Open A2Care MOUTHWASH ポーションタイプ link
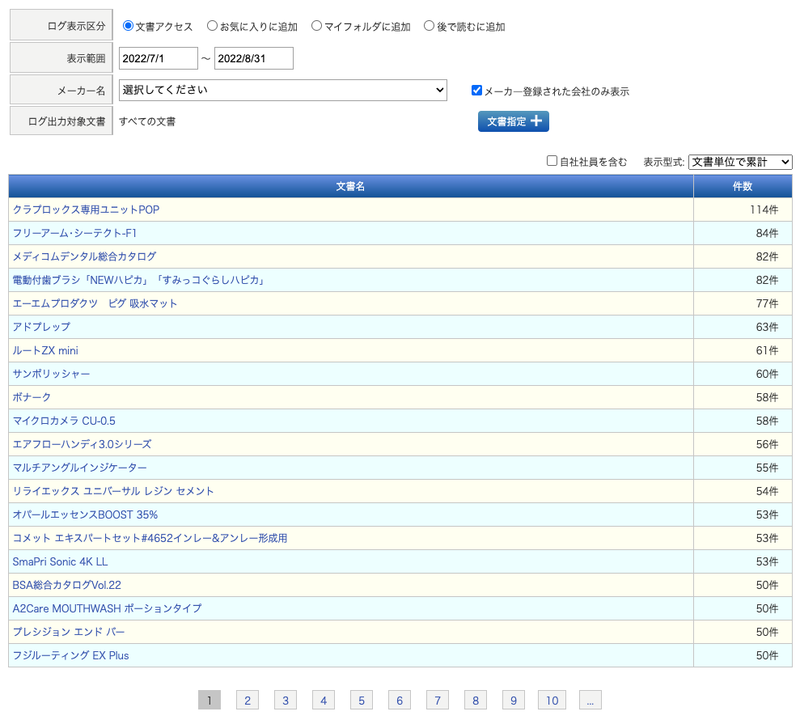This screenshot has width=800, height=720. (107, 608)
